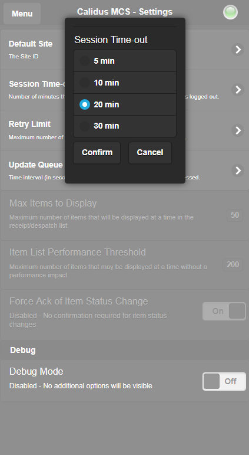Cancel the Session Time-out dialog
The height and width of the screenshot is (455, 249).
coord(150,153)
